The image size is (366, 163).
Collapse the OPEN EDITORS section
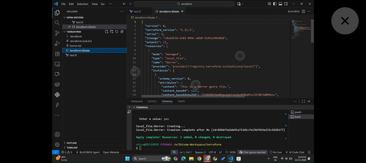[65, 18]
